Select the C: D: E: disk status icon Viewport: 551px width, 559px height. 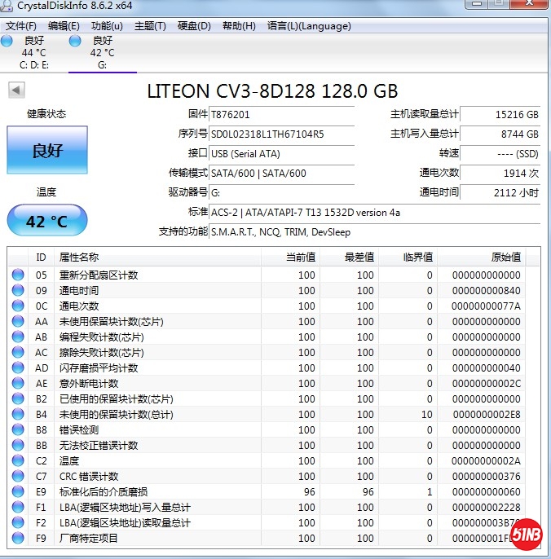pos(7,41)
